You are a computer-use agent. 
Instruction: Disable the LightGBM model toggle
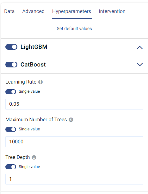tap(11, 47)
